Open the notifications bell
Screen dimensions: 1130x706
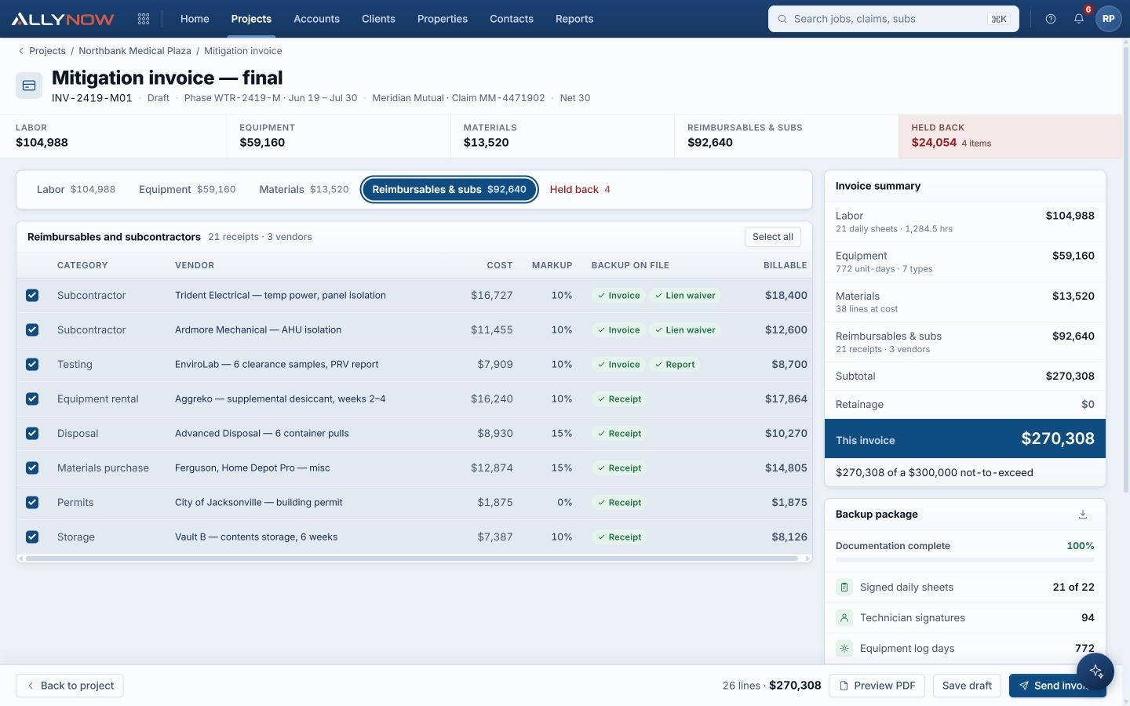[1079, 19]
